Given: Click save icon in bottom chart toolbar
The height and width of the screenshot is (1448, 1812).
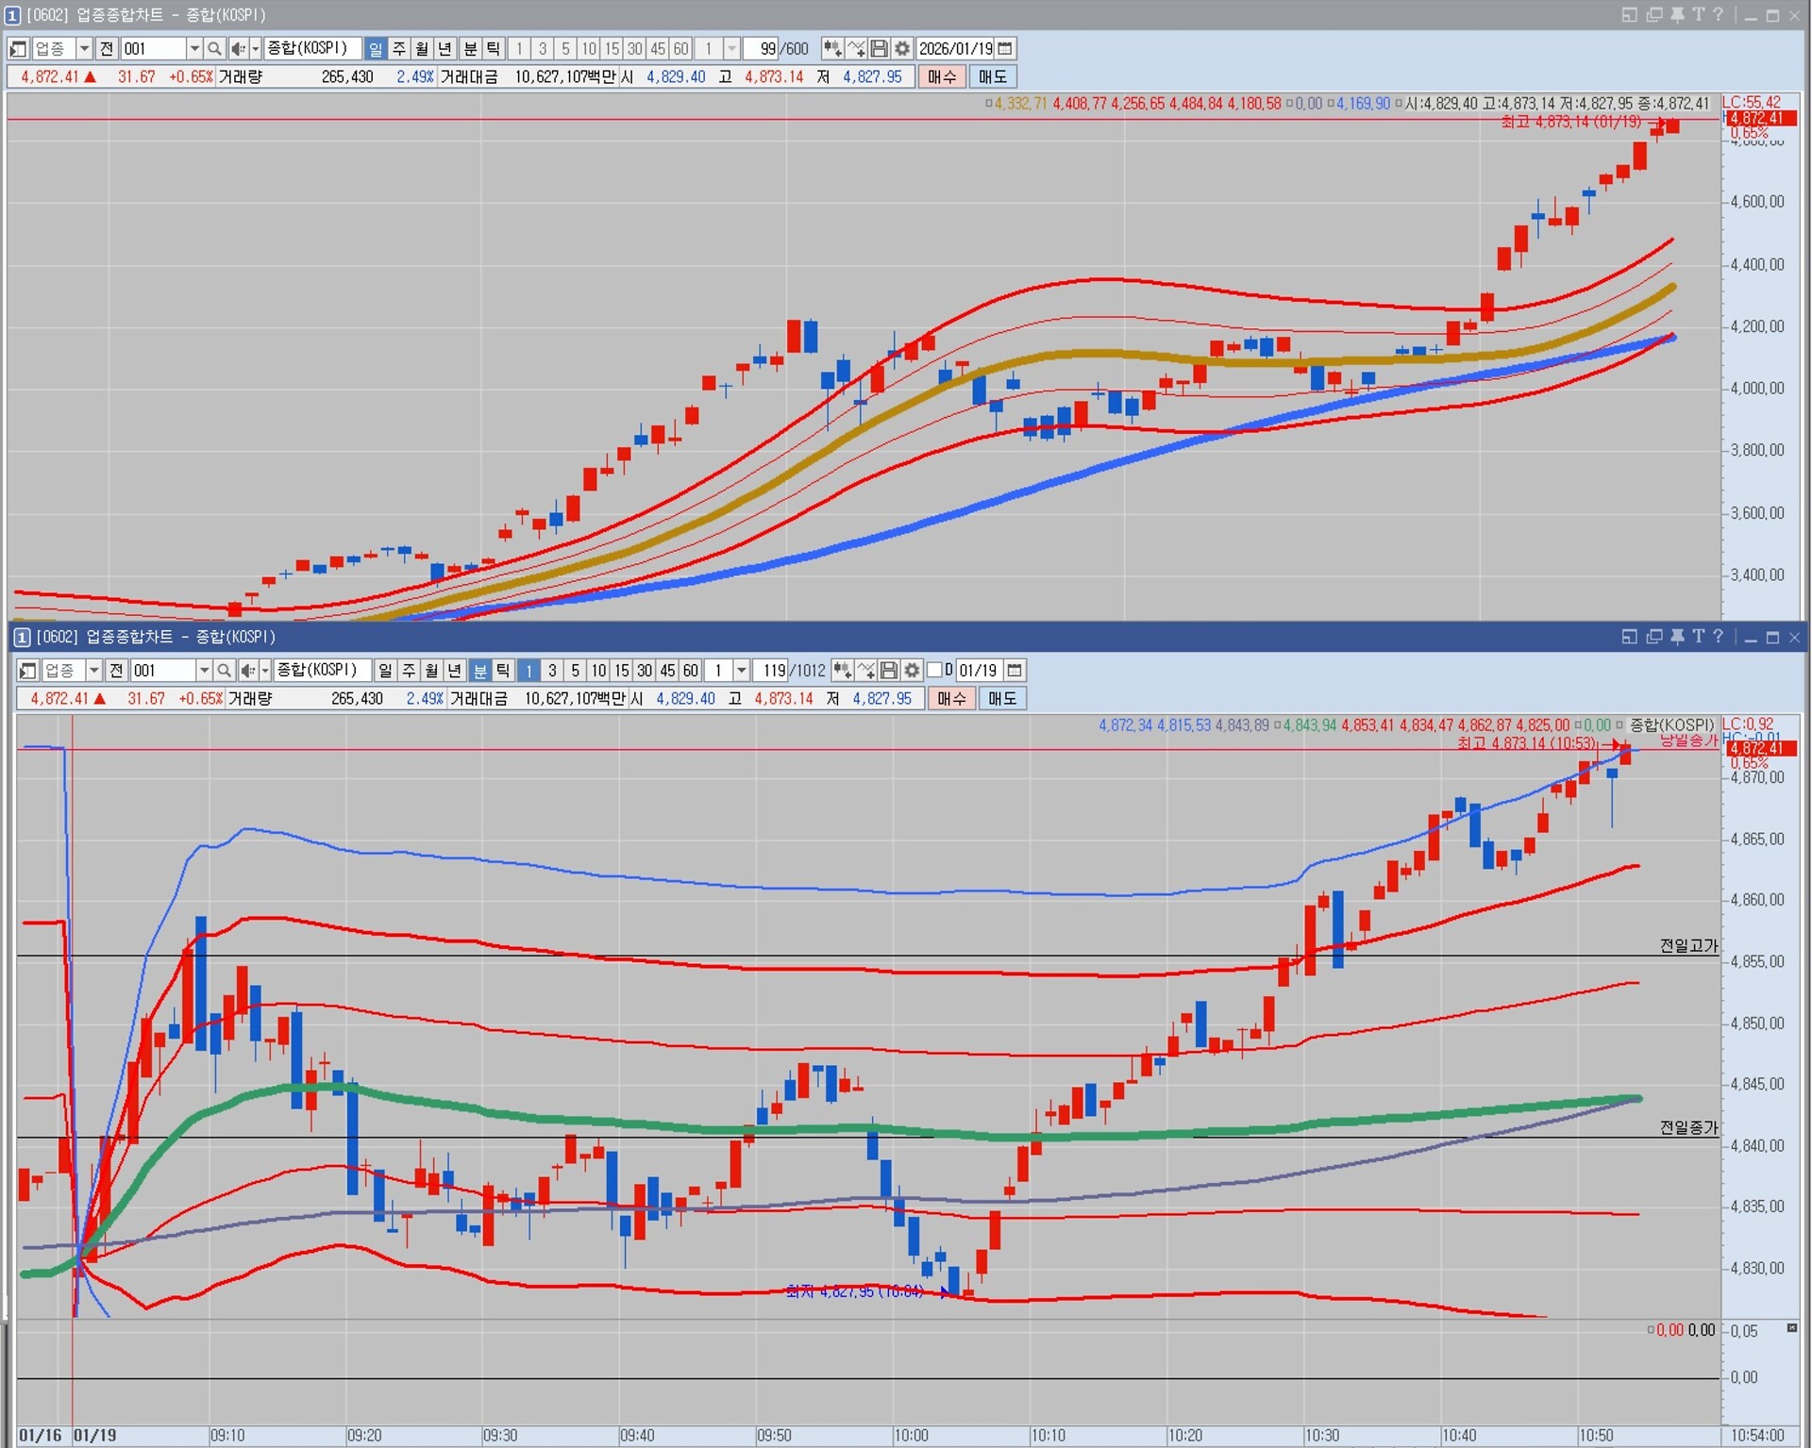Looking at the screenshot, I should click(889, 670).
